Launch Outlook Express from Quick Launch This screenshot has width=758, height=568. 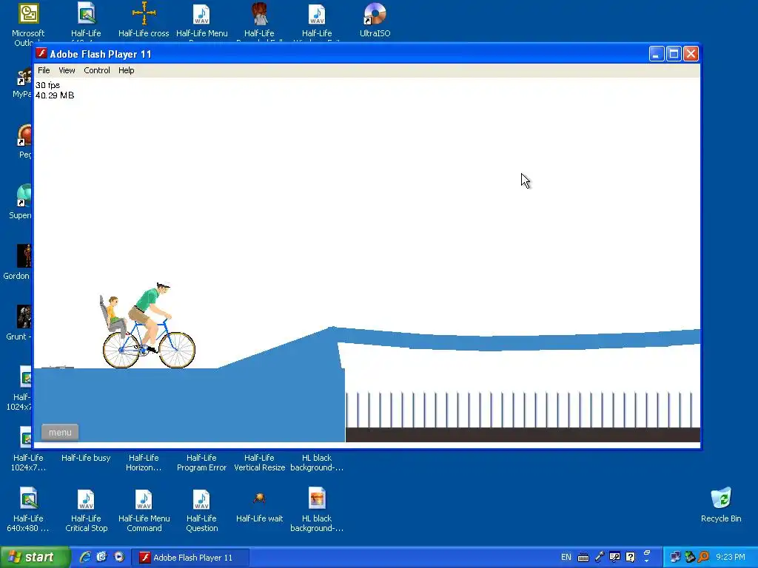point(102,557)
